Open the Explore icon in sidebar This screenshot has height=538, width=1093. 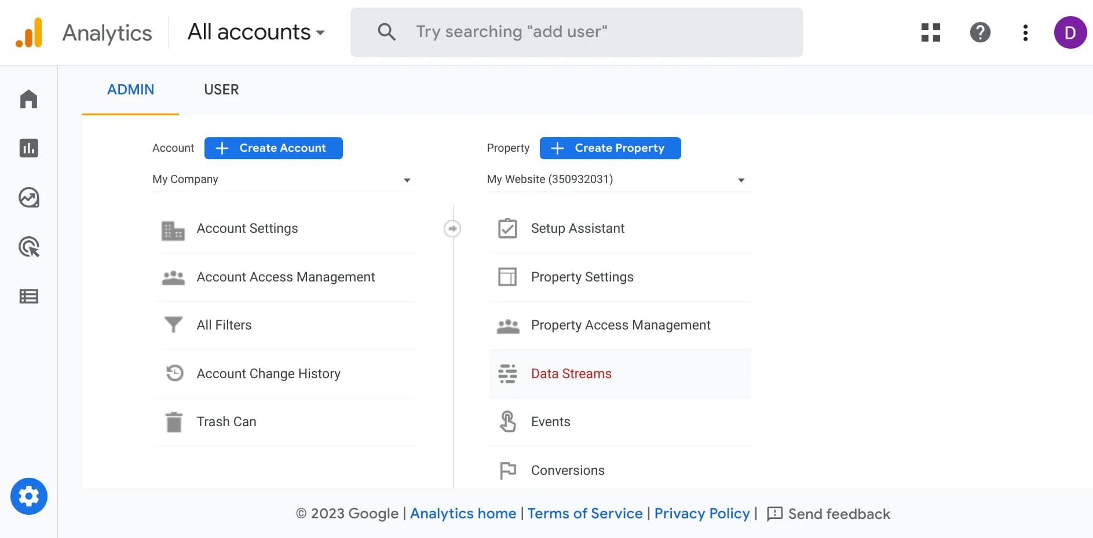click(28, 198)
